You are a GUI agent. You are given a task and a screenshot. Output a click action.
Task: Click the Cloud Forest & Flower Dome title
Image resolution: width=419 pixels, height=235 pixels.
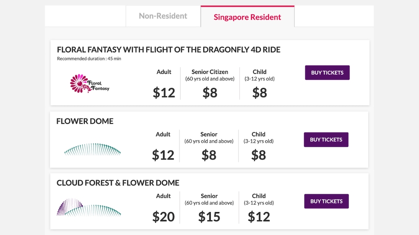118,183
